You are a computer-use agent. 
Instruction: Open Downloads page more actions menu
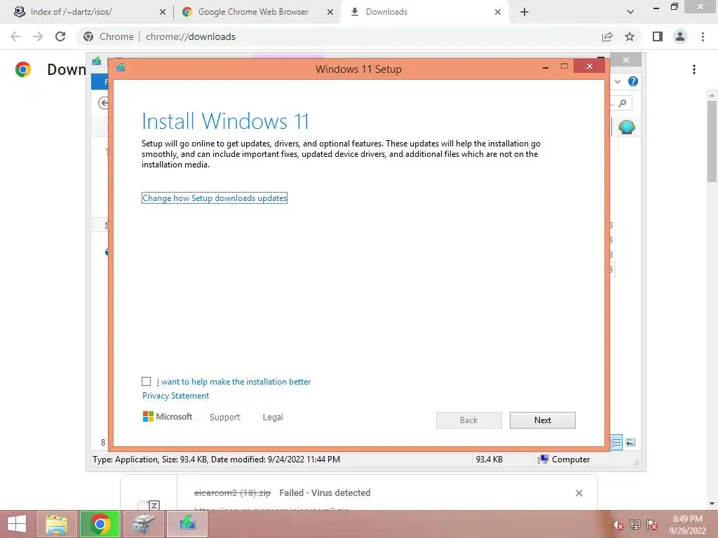coord(694,69)
